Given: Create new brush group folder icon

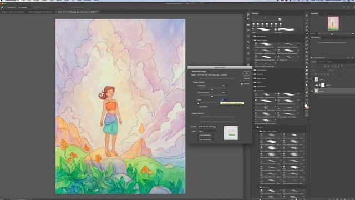Looking at the screenshot, I should (x=280, y=19).
